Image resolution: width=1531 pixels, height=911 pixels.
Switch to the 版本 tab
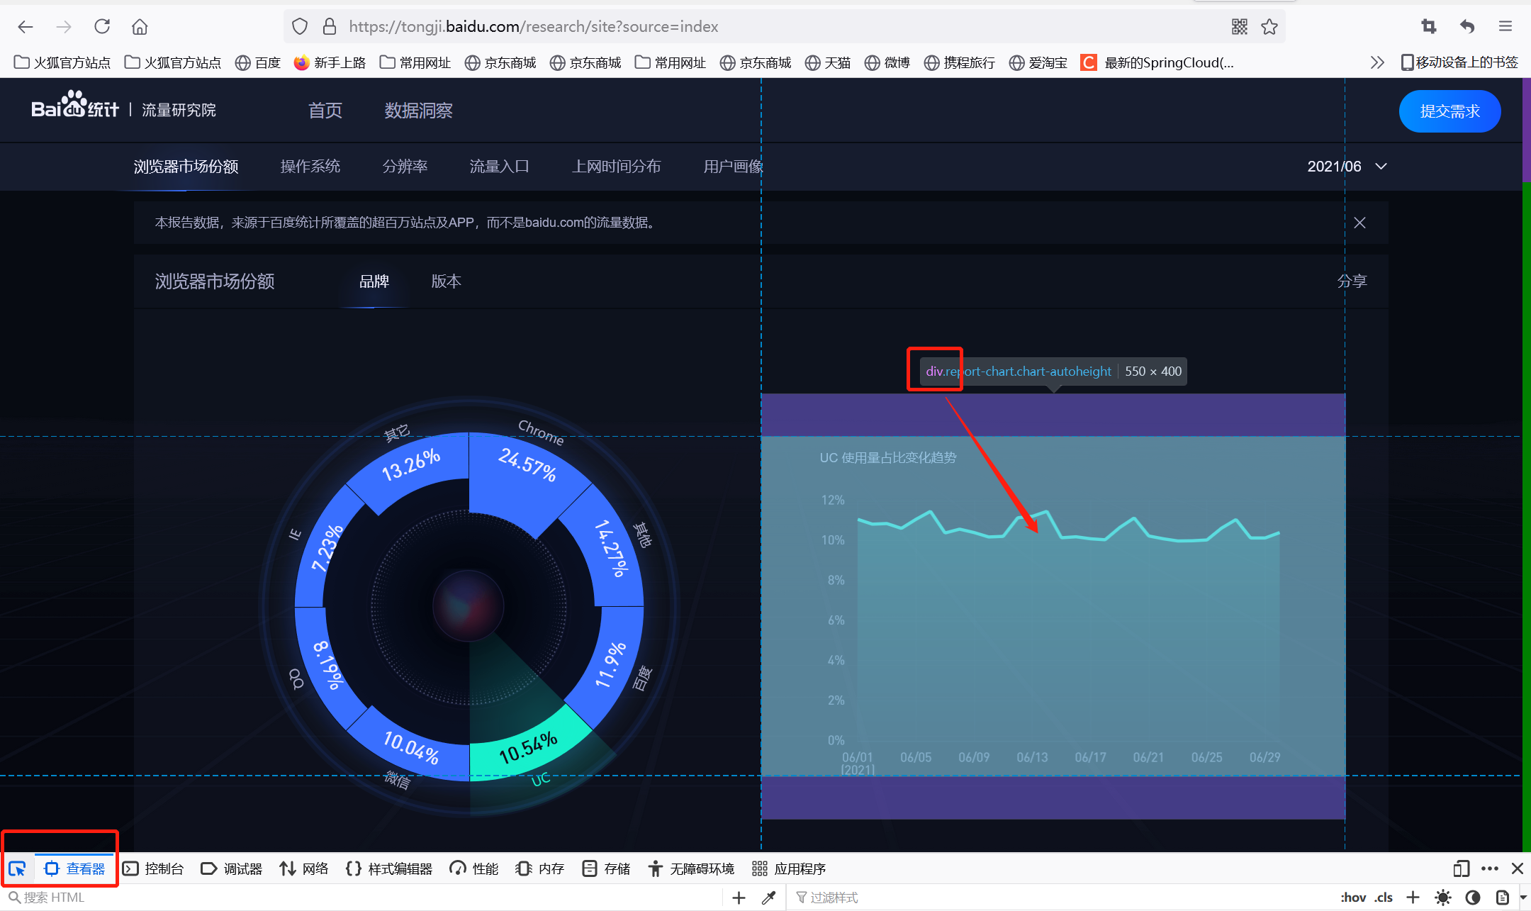coord(446,281)
